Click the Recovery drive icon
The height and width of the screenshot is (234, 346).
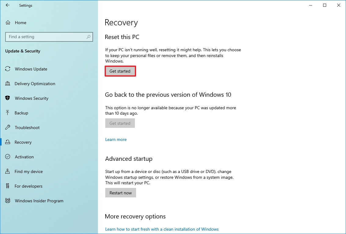(7, 142)
